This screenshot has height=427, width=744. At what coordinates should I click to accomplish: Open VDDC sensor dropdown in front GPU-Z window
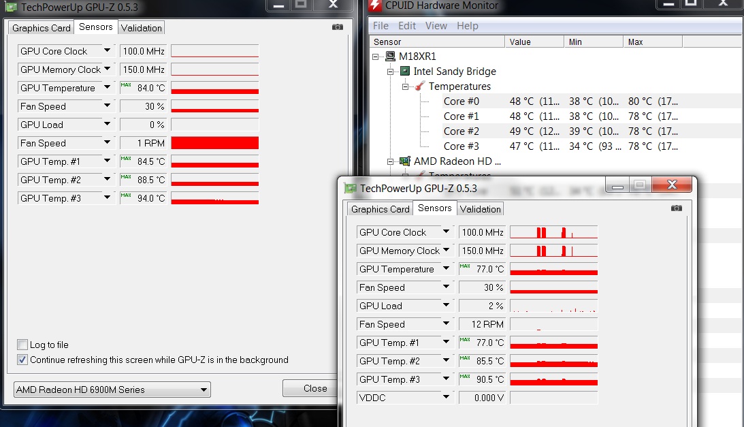pyautogui.click(x=446, y=397)
